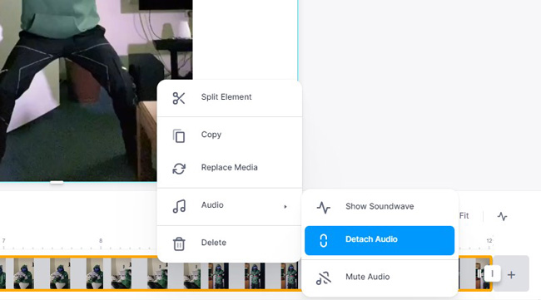Click the plus button after the clip
541x300 pixels.
(x=511, y=274)
